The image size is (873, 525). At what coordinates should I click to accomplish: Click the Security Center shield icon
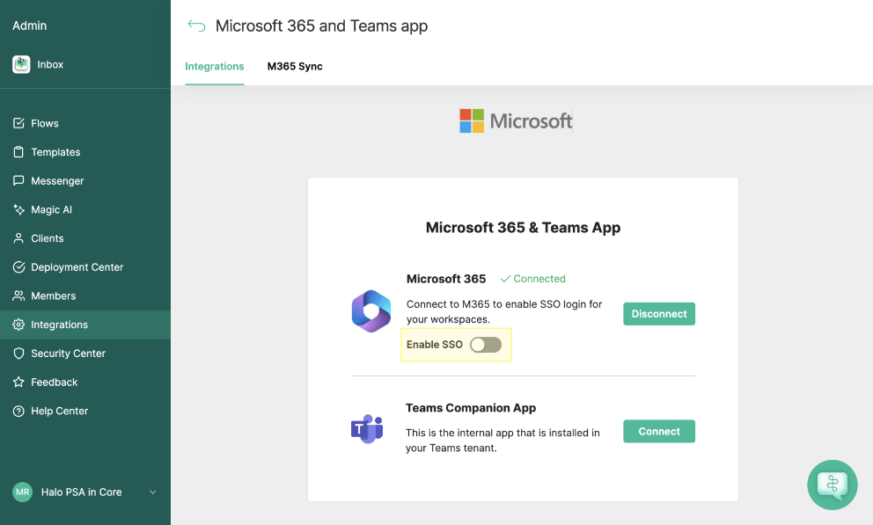(x=18, y=354)
